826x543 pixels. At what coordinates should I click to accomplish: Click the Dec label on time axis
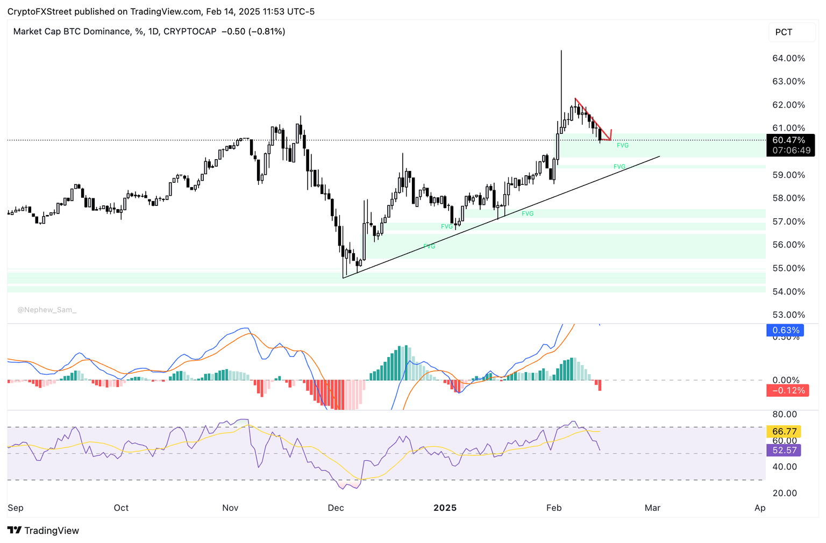[336, 508]
